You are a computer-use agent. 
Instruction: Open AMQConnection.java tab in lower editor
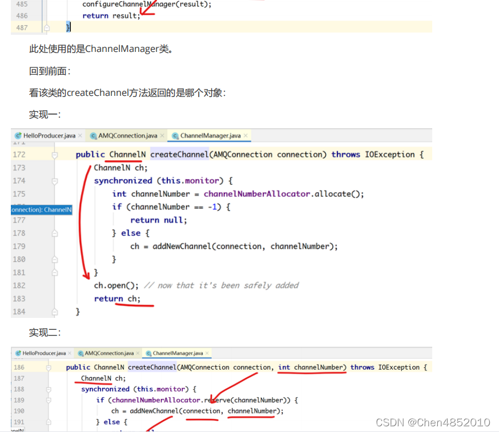point(109,353)
